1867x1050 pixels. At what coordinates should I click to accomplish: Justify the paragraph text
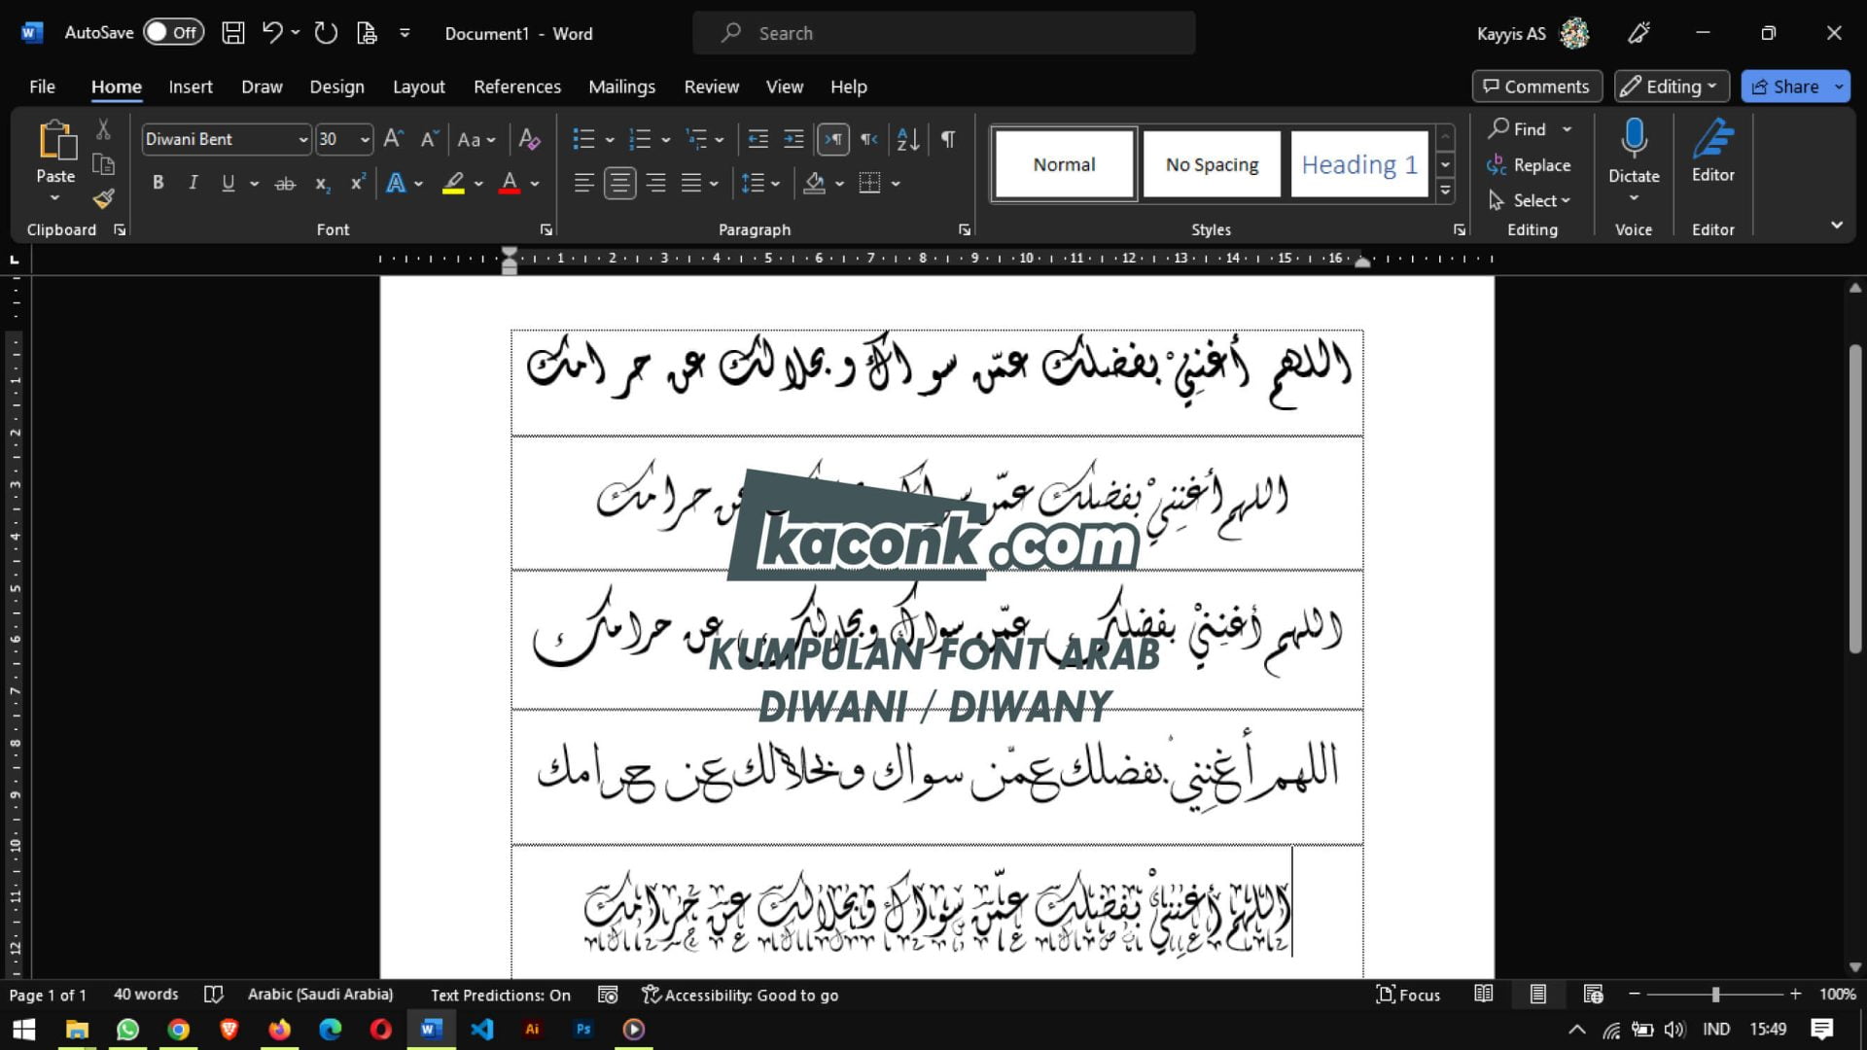[691, 183]
